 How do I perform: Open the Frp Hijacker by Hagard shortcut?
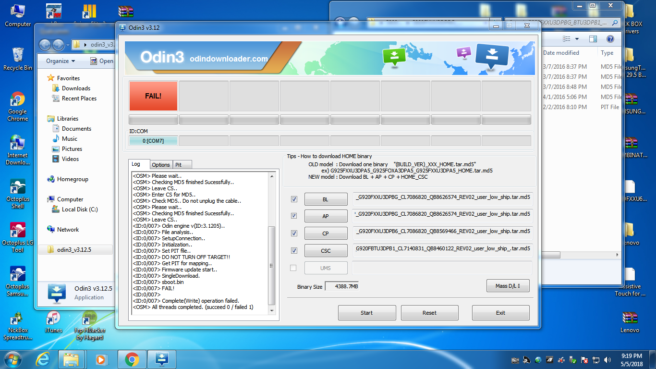(x=89, y=326)
